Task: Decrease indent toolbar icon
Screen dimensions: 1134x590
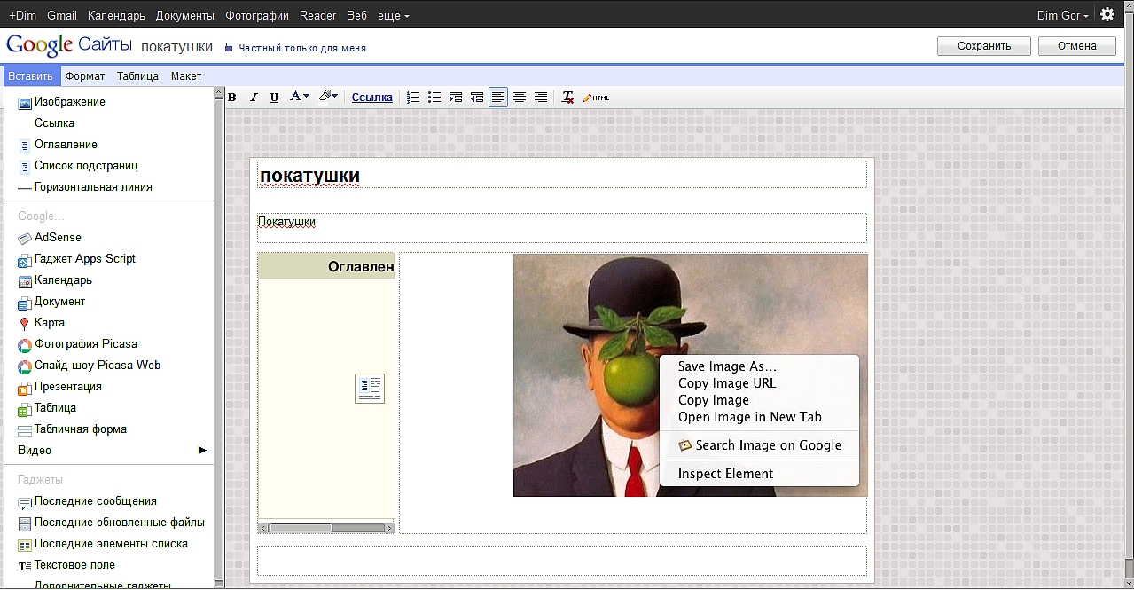Action: [x=477, y=98]
